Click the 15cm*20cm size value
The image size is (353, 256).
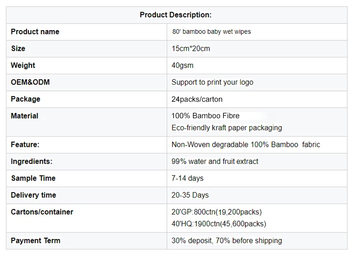[191, 49]
